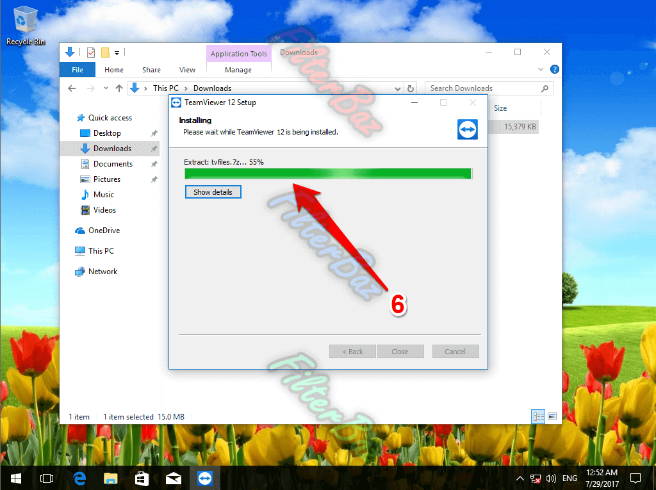The image size is (656, 490).
Task: Click the TeamViewer taskbar icon
Action: (204, 478)
